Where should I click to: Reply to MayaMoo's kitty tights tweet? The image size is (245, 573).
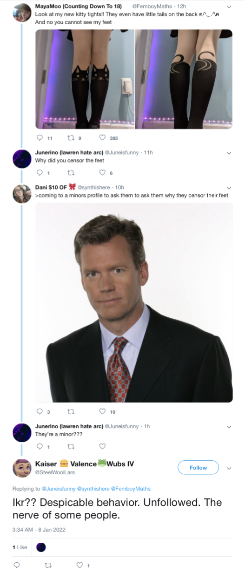click(39, 138)
